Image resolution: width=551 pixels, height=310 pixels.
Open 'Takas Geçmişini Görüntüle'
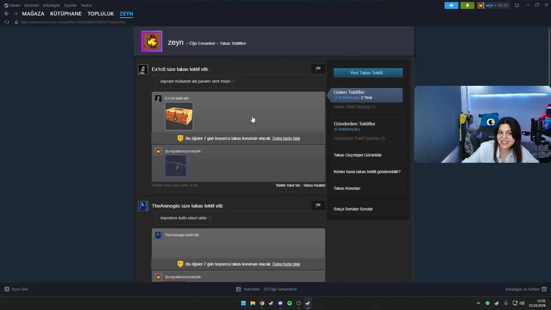pos(358,155)
